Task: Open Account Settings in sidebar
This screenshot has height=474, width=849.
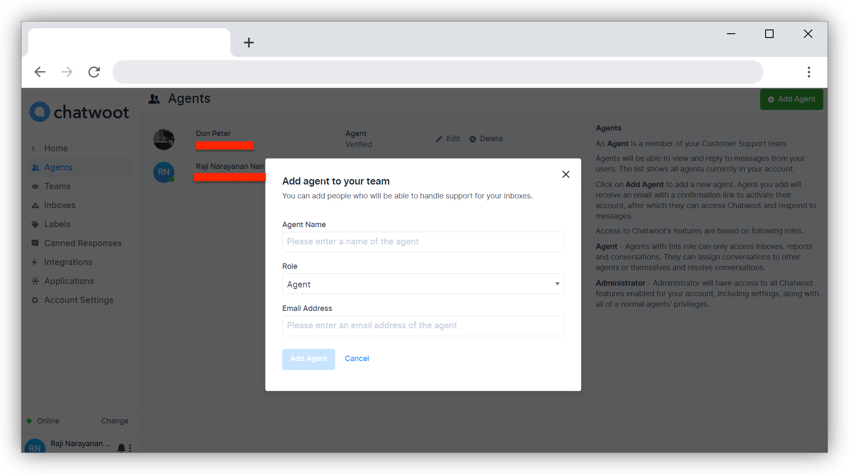Action: click(79, 300)
